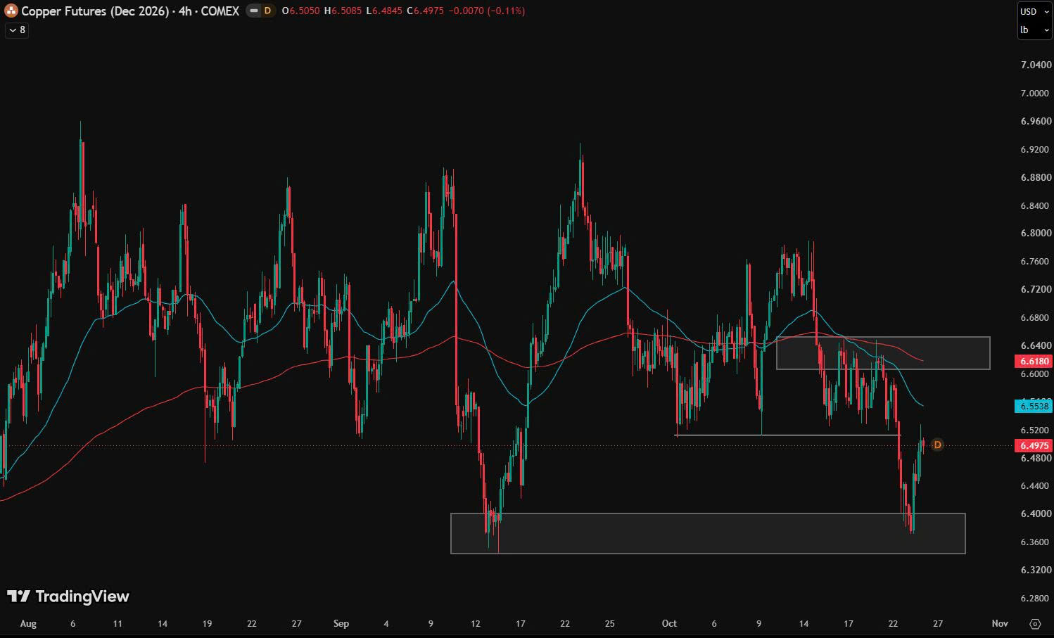Open the lb unit dropdown

[x=1034, y=30]
